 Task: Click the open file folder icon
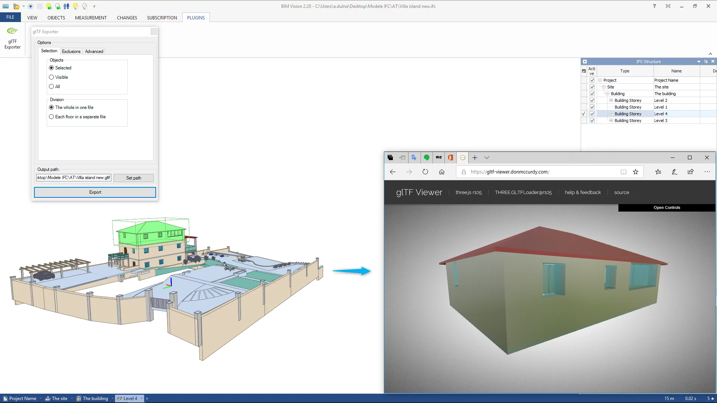(x=16, y=6)
